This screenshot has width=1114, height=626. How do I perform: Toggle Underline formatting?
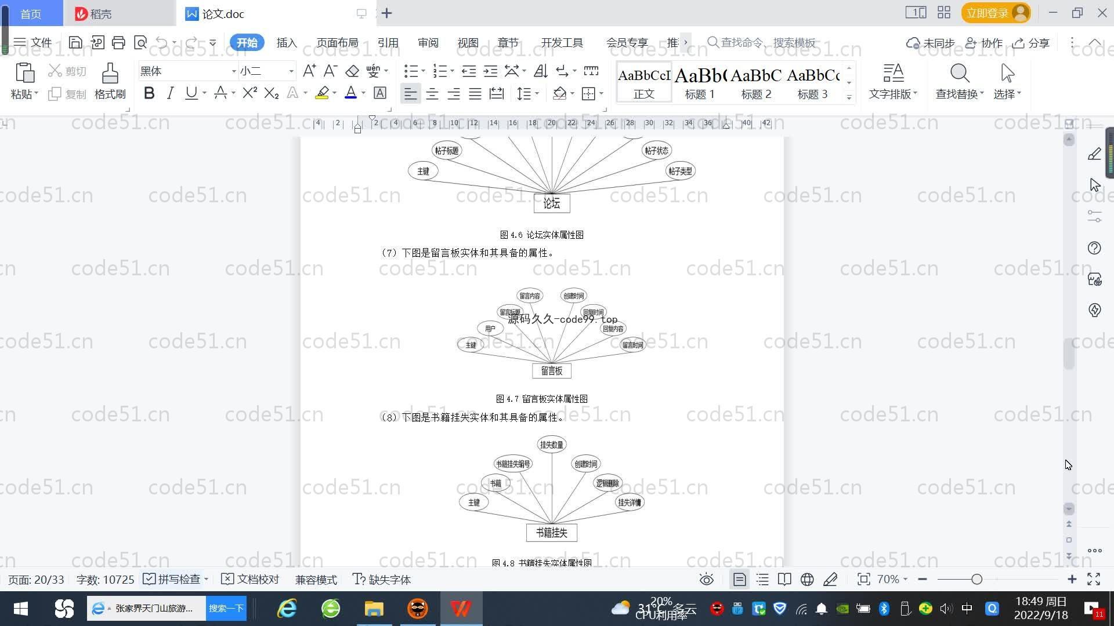click(x=191, y=93)
